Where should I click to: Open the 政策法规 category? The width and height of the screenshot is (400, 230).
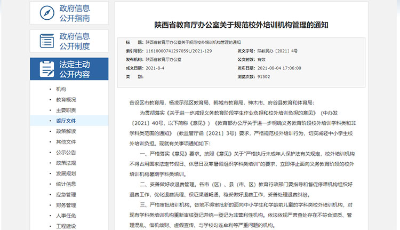(x=66, y=163)
